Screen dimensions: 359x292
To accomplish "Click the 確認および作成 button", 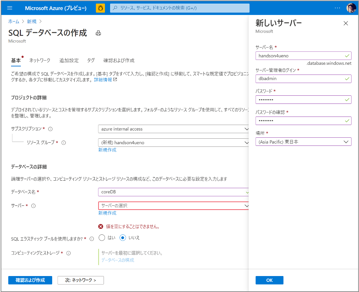I will click(30, 280).
